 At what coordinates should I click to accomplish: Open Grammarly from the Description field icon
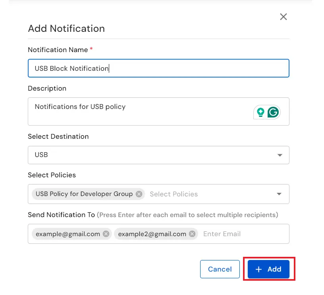tap(274, 112)
